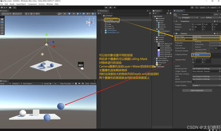This screenshot has height=131, width=221.
Task: Open Global handle rotation dropdown
Action: (x=17, y=14)
